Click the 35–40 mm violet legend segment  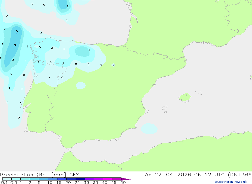click(x=99, y=179)
